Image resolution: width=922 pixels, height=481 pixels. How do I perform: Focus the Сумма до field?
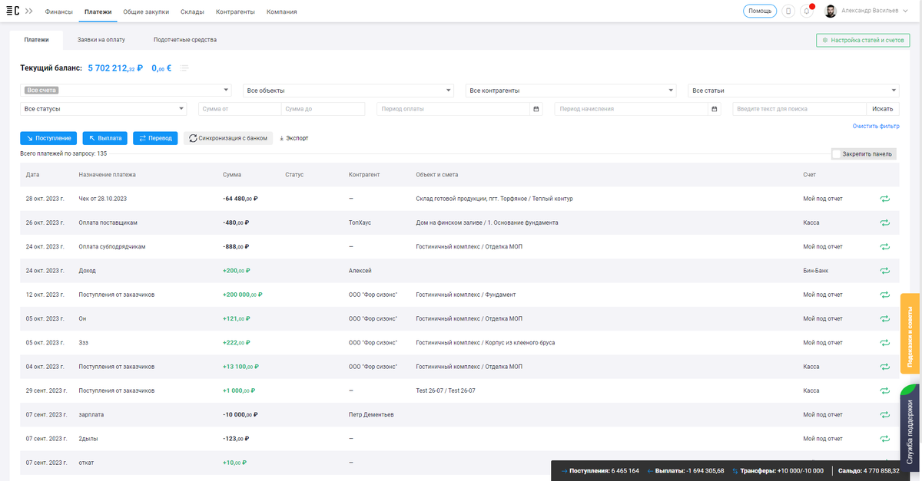[x=323, y=109]
